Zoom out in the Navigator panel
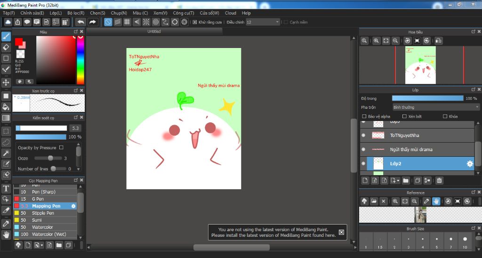This screenshot has height=258, width=482. 395,40
